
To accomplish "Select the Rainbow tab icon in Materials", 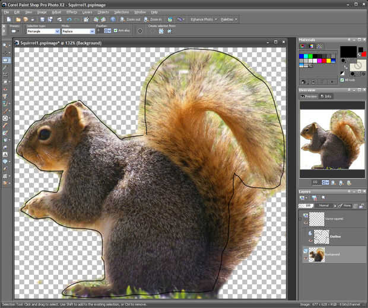I will tap(311, 46).
